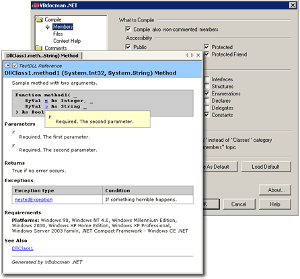
Task: Click the Compile folder icon in tree
Action: click(39, 19)
